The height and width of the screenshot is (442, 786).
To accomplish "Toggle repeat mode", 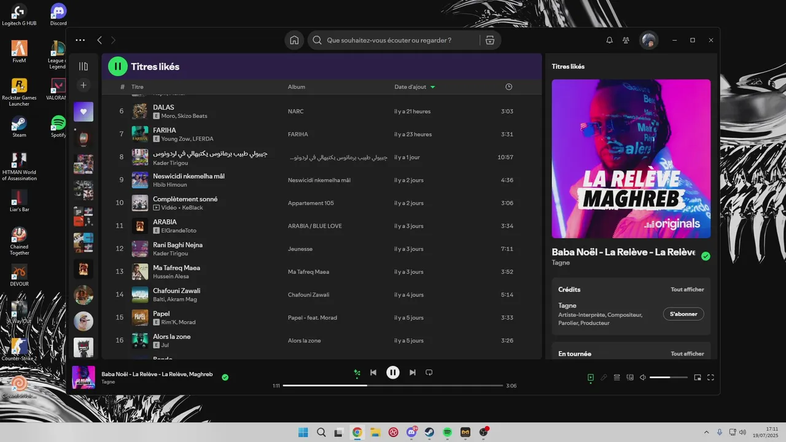I will coord(429,373).
